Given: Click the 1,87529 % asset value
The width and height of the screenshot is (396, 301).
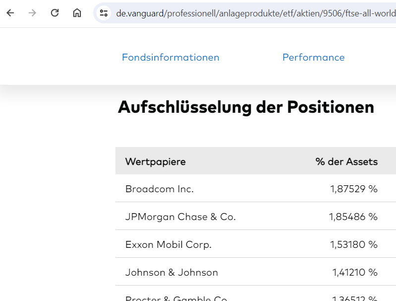Looking at the screenshot, I should click(354, 189).
